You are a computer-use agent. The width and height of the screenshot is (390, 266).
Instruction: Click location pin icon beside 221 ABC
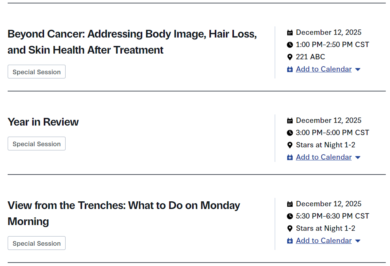[x=290, y=57]
